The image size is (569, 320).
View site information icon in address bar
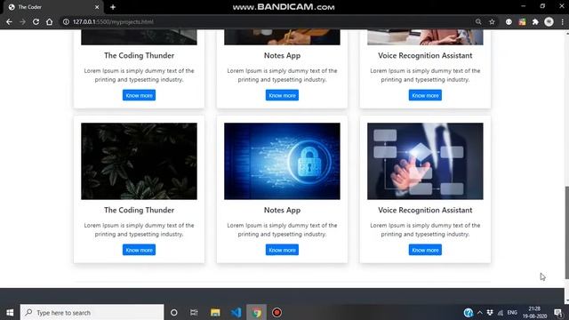[x=66, y=21]
